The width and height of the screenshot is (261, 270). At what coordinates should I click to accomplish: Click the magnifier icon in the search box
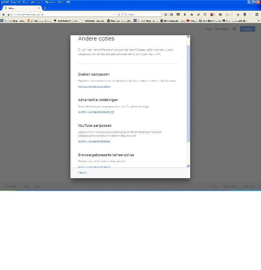click(126, 15)
